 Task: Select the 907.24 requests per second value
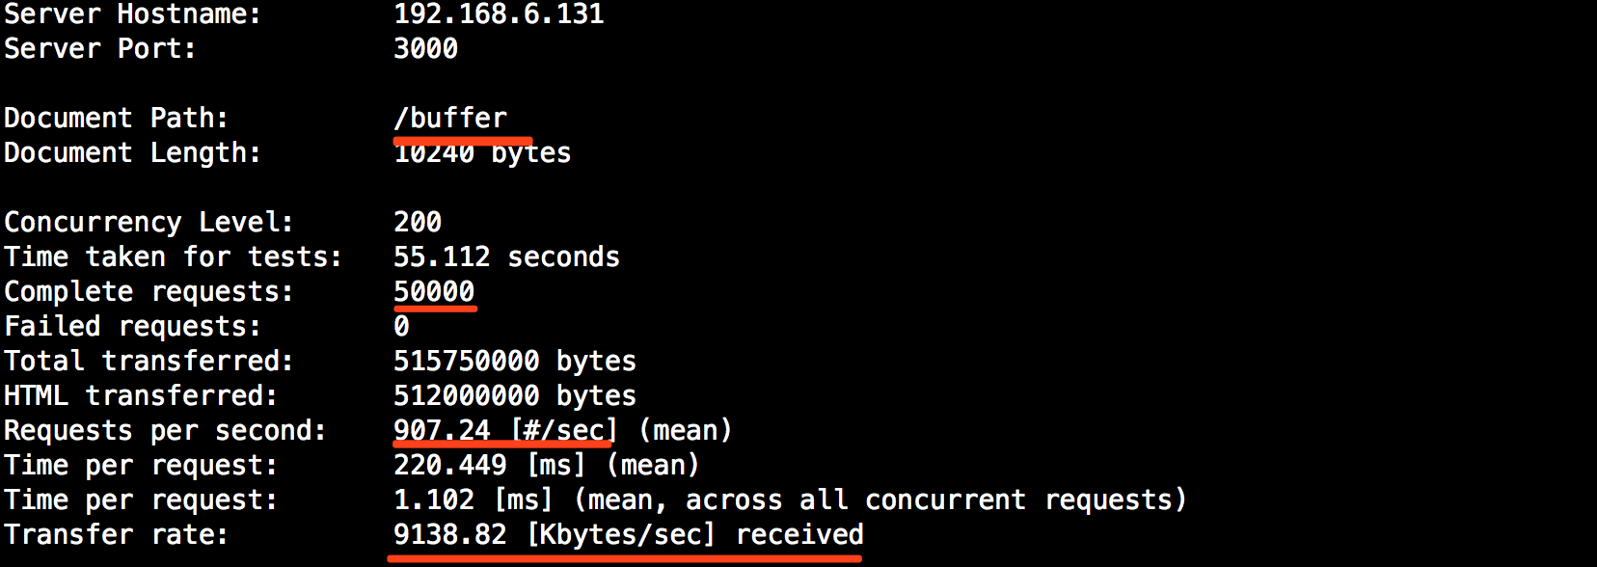point(442,430)
